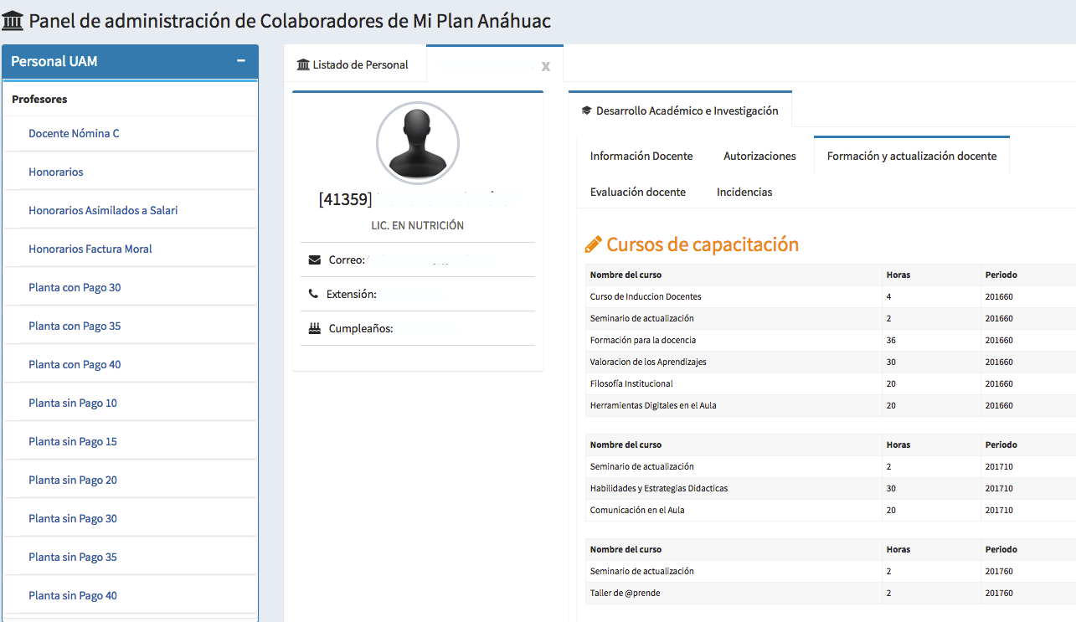Click the birthday cake icon next to Cumpleaños

coord(314,329)
